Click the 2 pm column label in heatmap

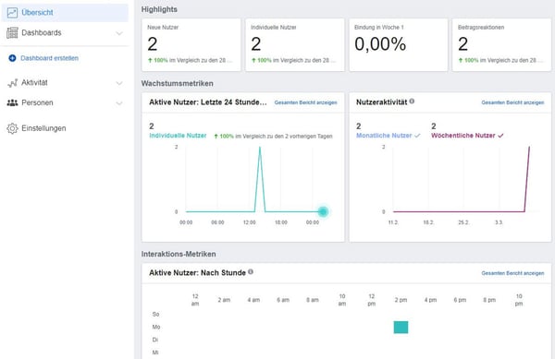coord(401,300)
